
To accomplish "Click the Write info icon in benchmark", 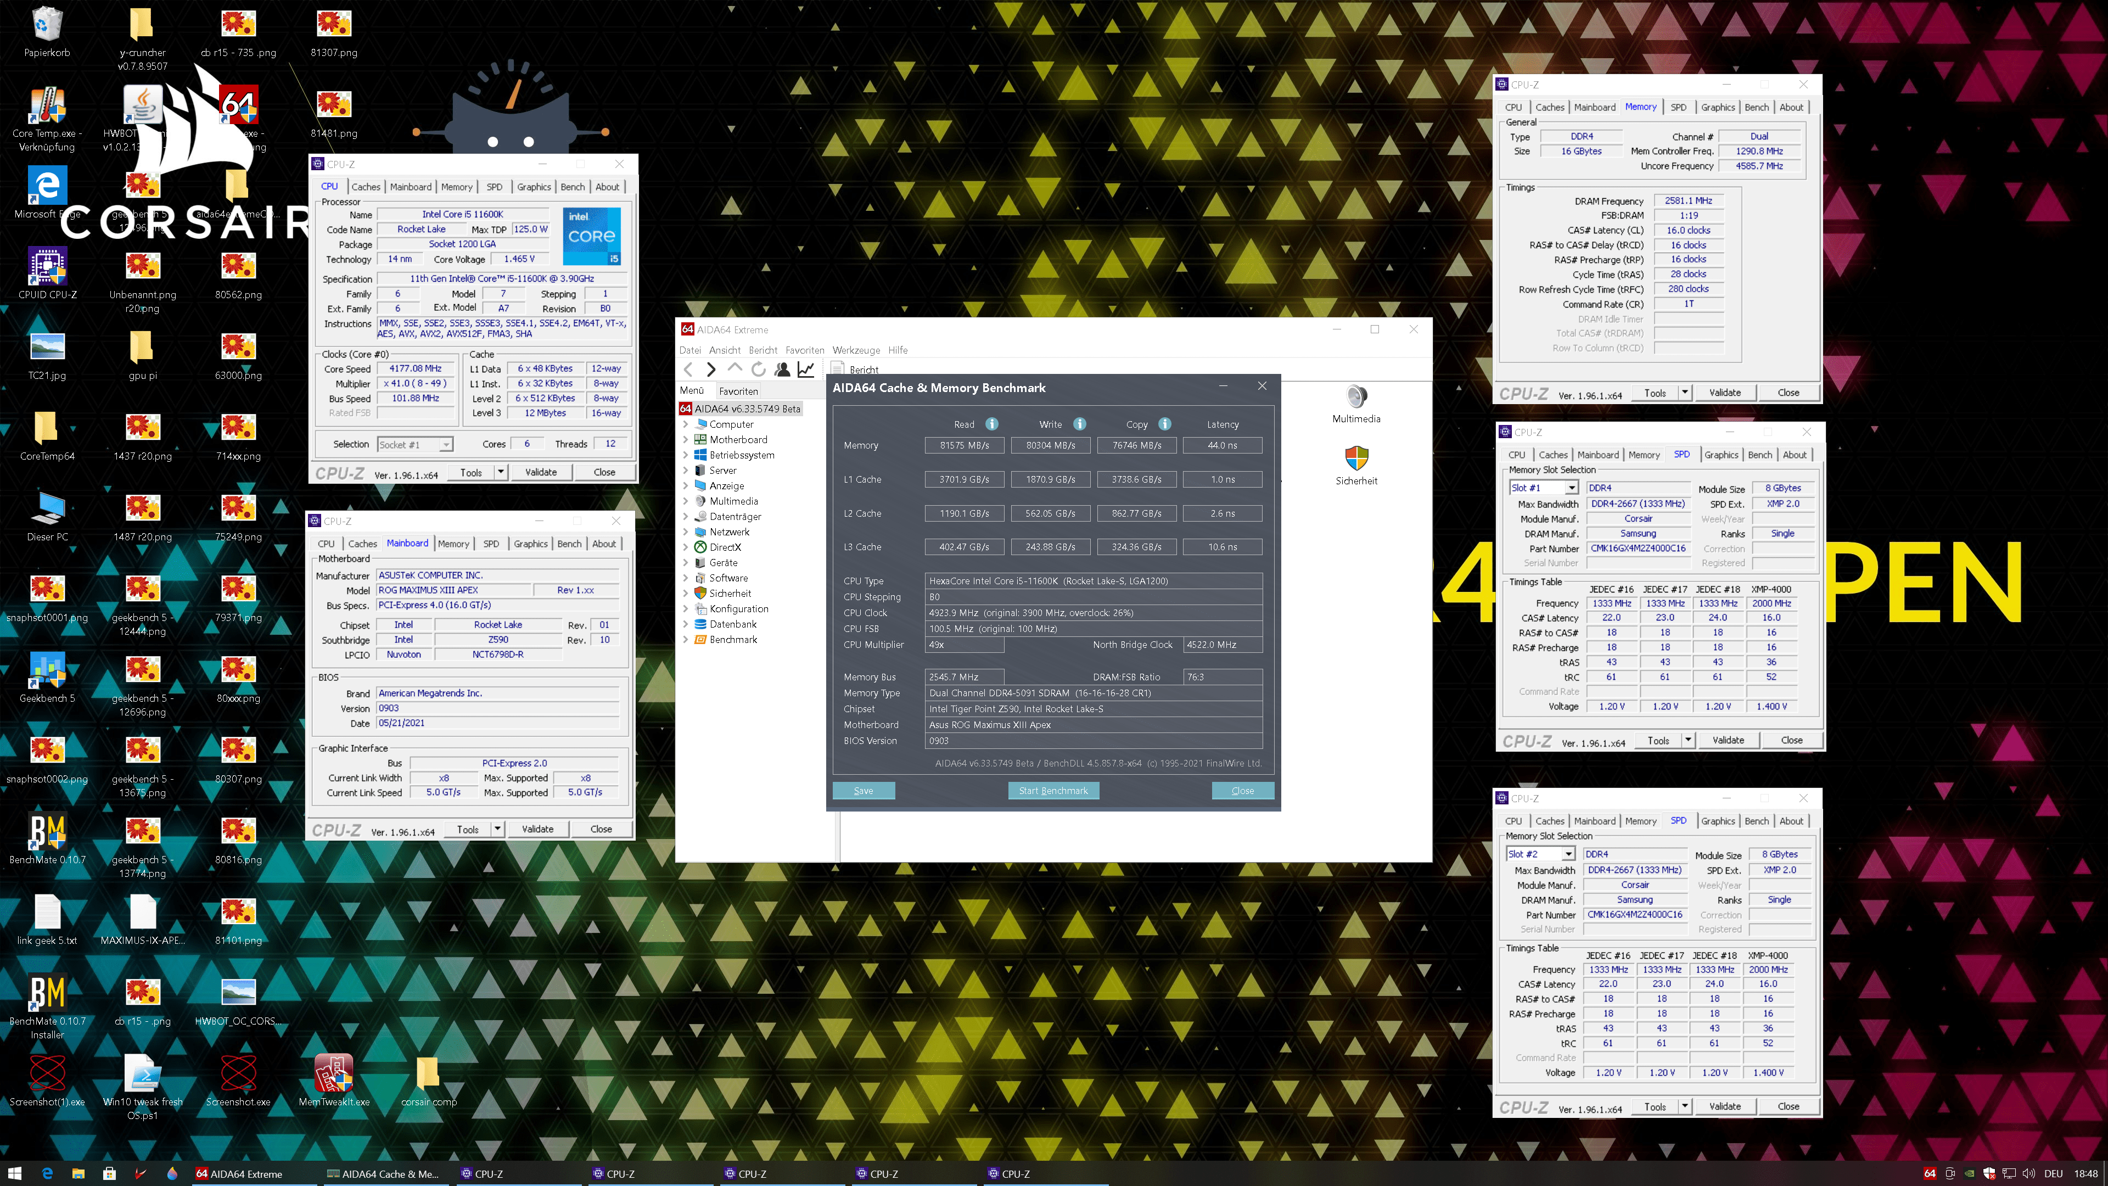I will click(x=1079, y=424).
